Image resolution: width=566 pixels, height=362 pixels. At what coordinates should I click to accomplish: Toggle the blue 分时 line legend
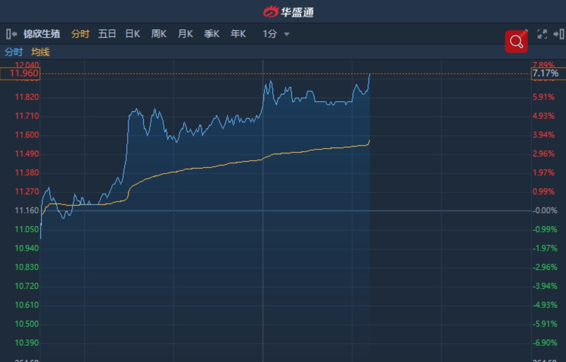click(x=13, y=52)
